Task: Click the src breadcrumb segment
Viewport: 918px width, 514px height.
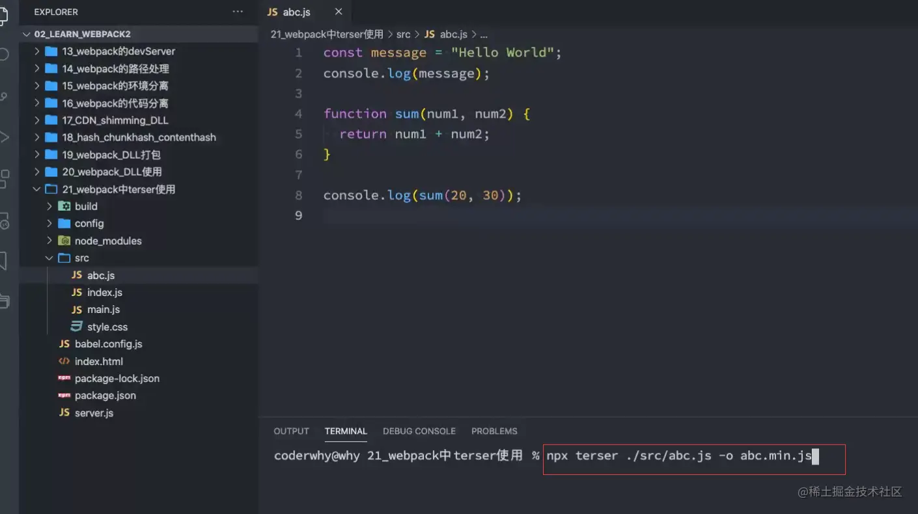Action: [x=404, y=34]
